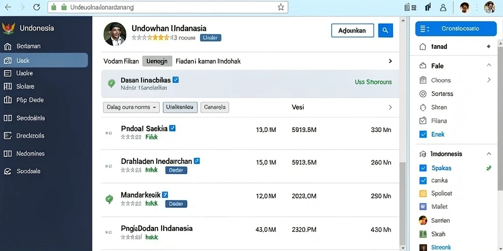Click the Uss Shorouns link
Screen dimensions: 503x251
(x=373, y=82)
